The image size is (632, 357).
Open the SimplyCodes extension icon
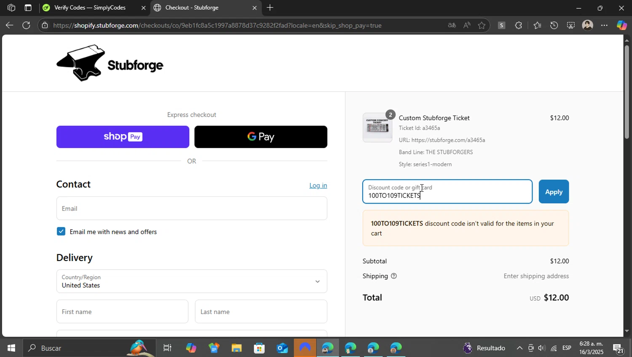tap(501, 25)
